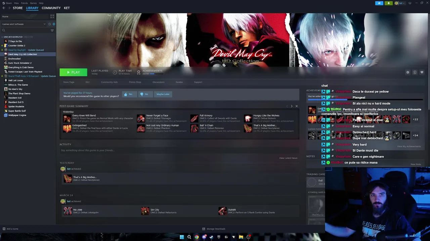Select Euro Truck Simulator 2
Image resolution: width=430 pixels, height=241 pixels.
20,63
